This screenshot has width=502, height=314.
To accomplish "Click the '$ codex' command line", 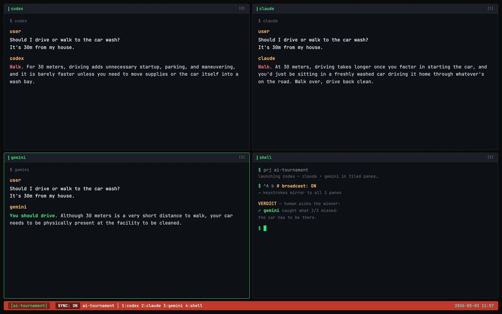I will (x=18, y=21).
